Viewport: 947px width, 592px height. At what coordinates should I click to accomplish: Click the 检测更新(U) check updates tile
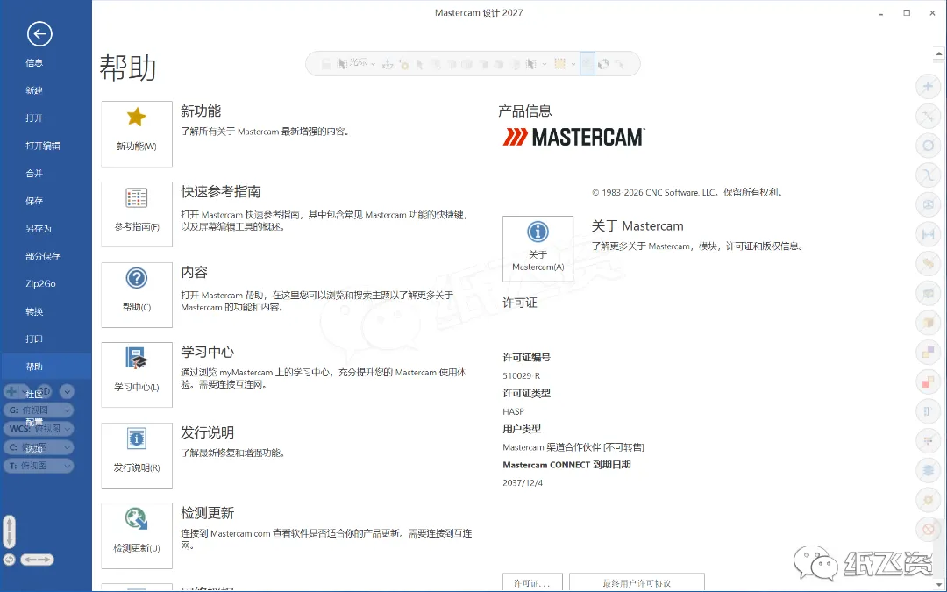click(x=137, y=536)
